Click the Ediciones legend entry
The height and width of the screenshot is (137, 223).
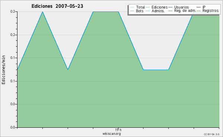click(157, 7)
